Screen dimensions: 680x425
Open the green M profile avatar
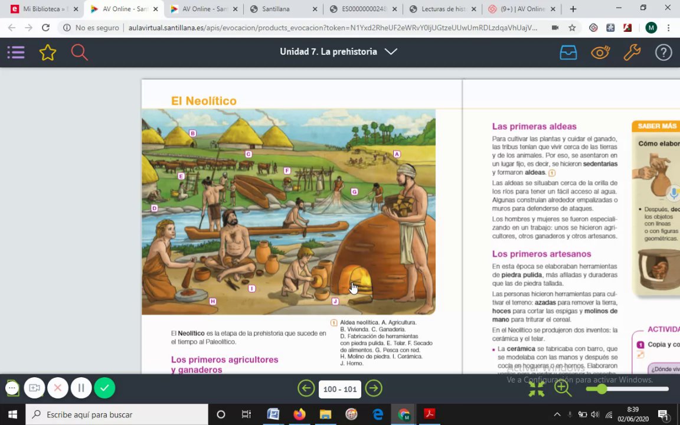[651, 28]
